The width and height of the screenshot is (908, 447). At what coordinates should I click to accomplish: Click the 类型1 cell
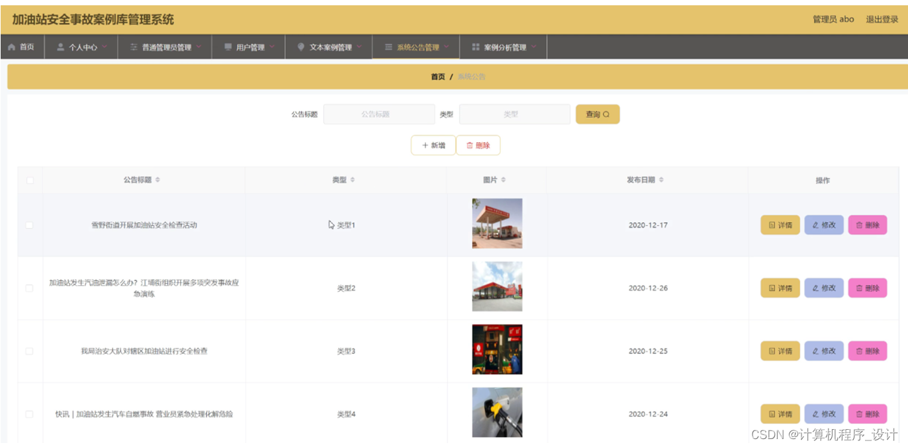(346, 225)
